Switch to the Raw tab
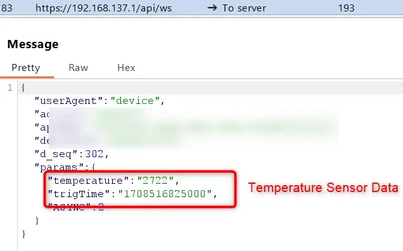Viewport: 403px width, 251px height. (x=79, y=68)
